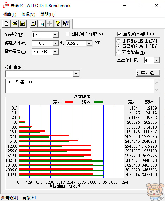Open the 檔案(F) menu
165x201 pixels.
click(x=10, y=14)
